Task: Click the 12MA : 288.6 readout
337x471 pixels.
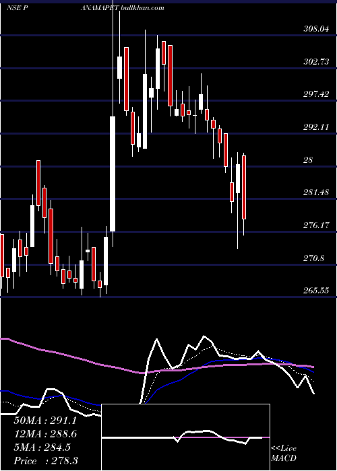Action: coord(45,434)
